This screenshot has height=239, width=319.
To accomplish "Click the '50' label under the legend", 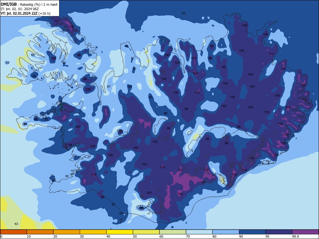I will (135, 236).
